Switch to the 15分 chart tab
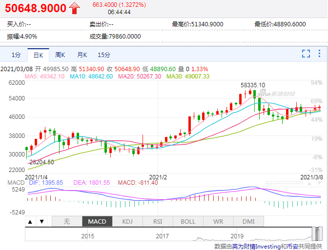 coord(104,55)
